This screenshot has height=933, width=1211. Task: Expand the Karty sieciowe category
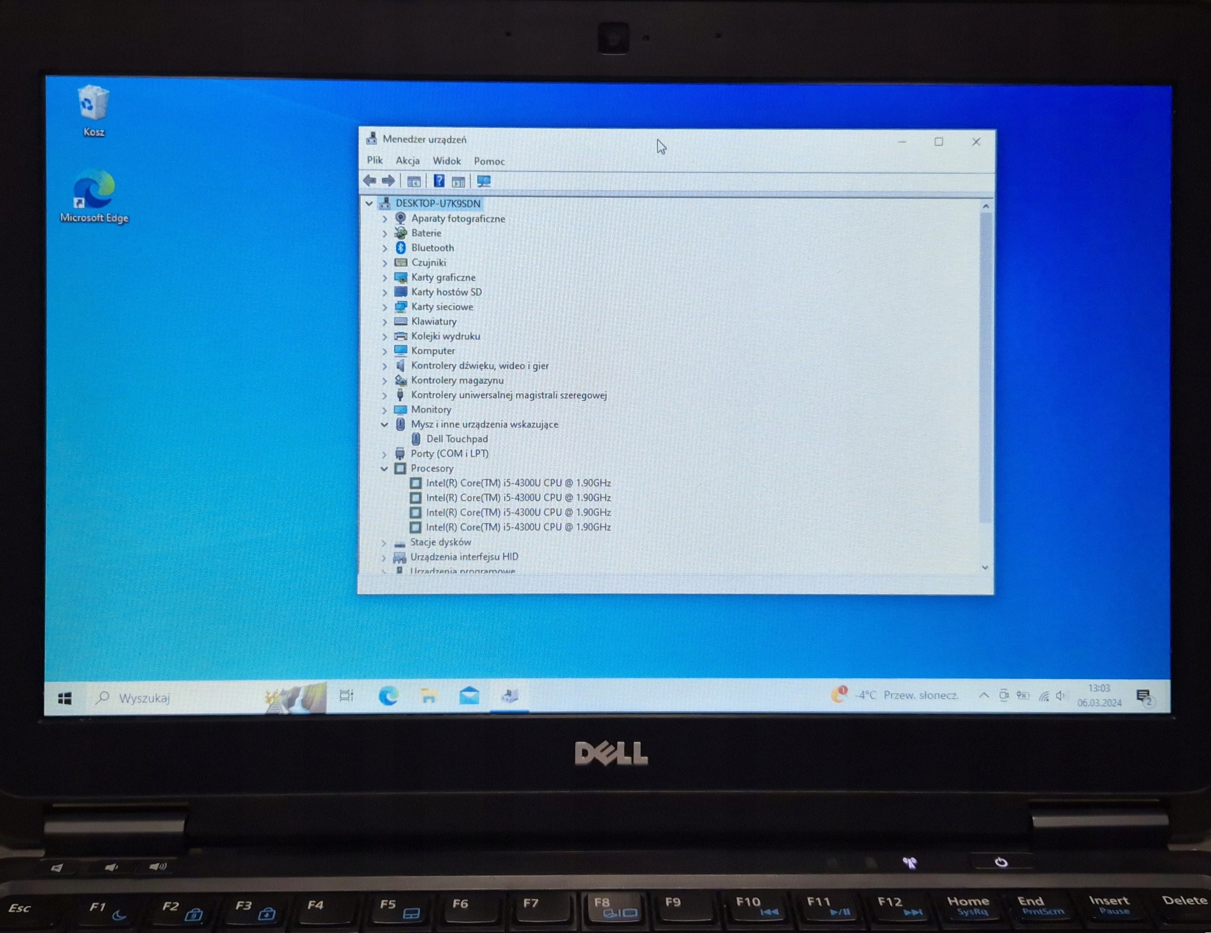coord(385,307)
